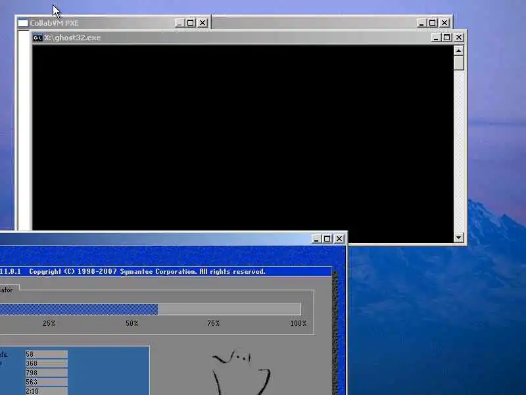
Task: Maximize the CollabVM PXE window
Action: 191,23
